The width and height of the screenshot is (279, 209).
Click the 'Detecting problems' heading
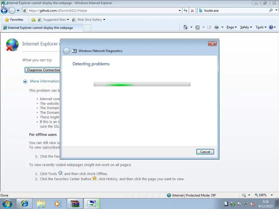[x=91, y=64]
